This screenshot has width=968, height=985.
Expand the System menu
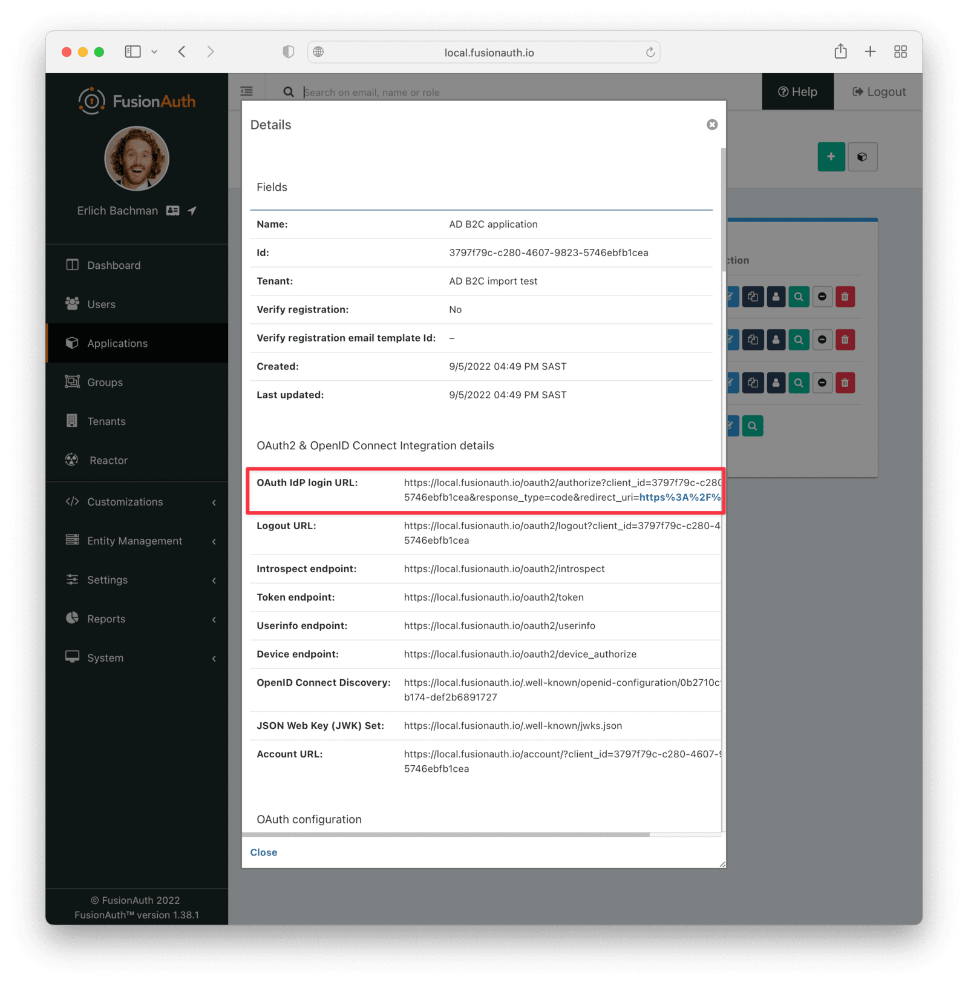pyautogui.click(x=137, y=658)
